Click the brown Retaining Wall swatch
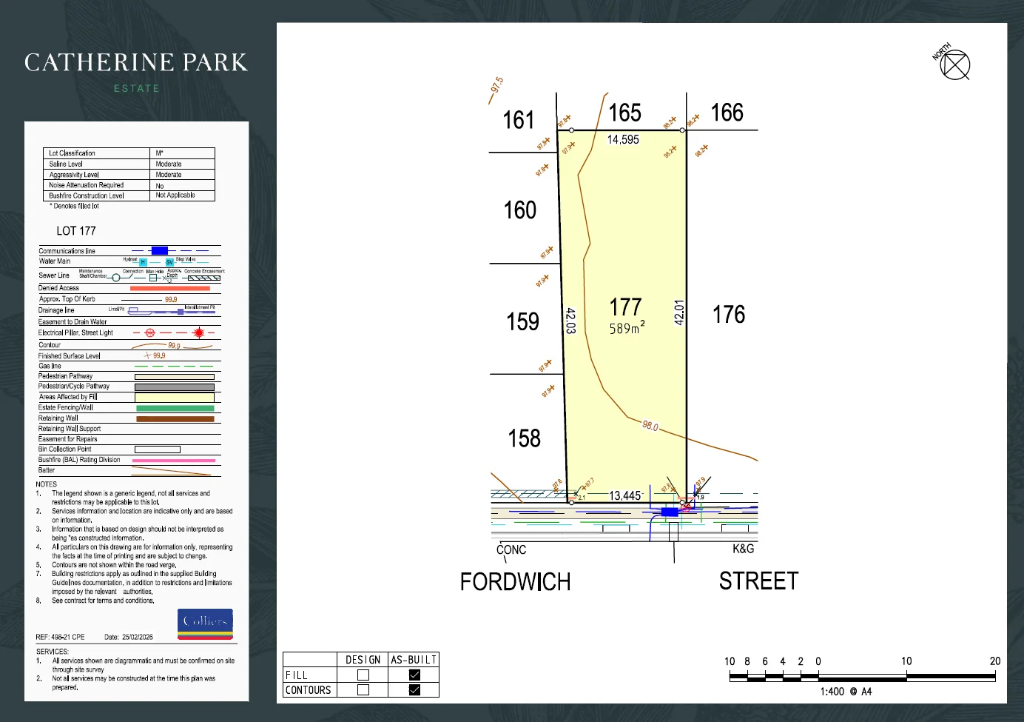This screenshot has width=1024, height=722. tap(175, 419)
